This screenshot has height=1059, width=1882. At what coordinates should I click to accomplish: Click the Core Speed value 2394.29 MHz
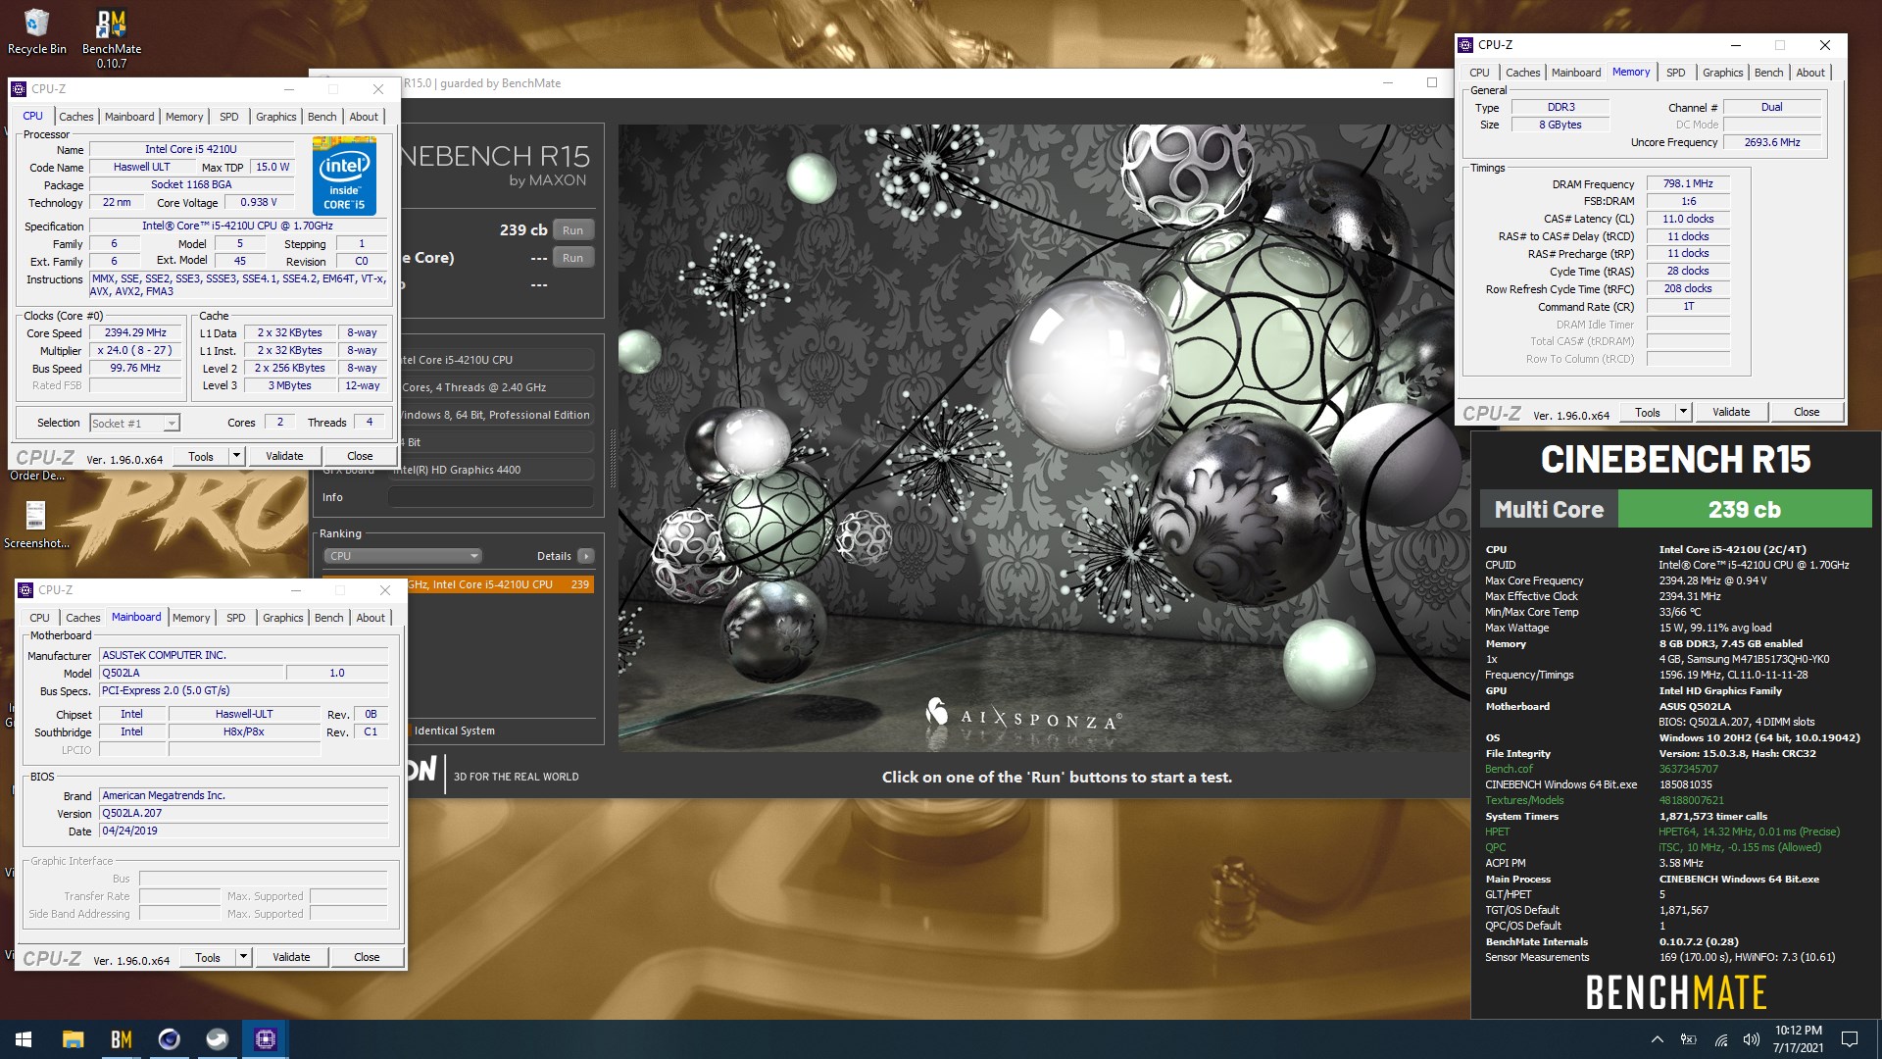(135, 332)
